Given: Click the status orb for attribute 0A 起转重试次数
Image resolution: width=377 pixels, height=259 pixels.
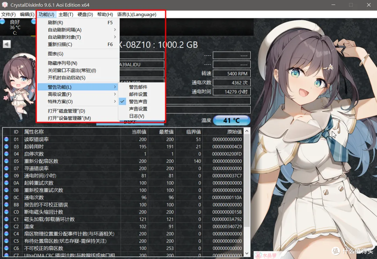Looking at the screenshot, I should [x=7, y=183].
